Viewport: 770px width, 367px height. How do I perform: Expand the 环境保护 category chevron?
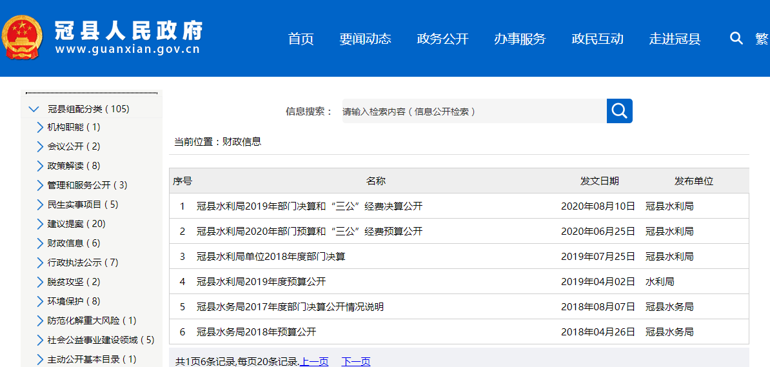pos(41,301)
